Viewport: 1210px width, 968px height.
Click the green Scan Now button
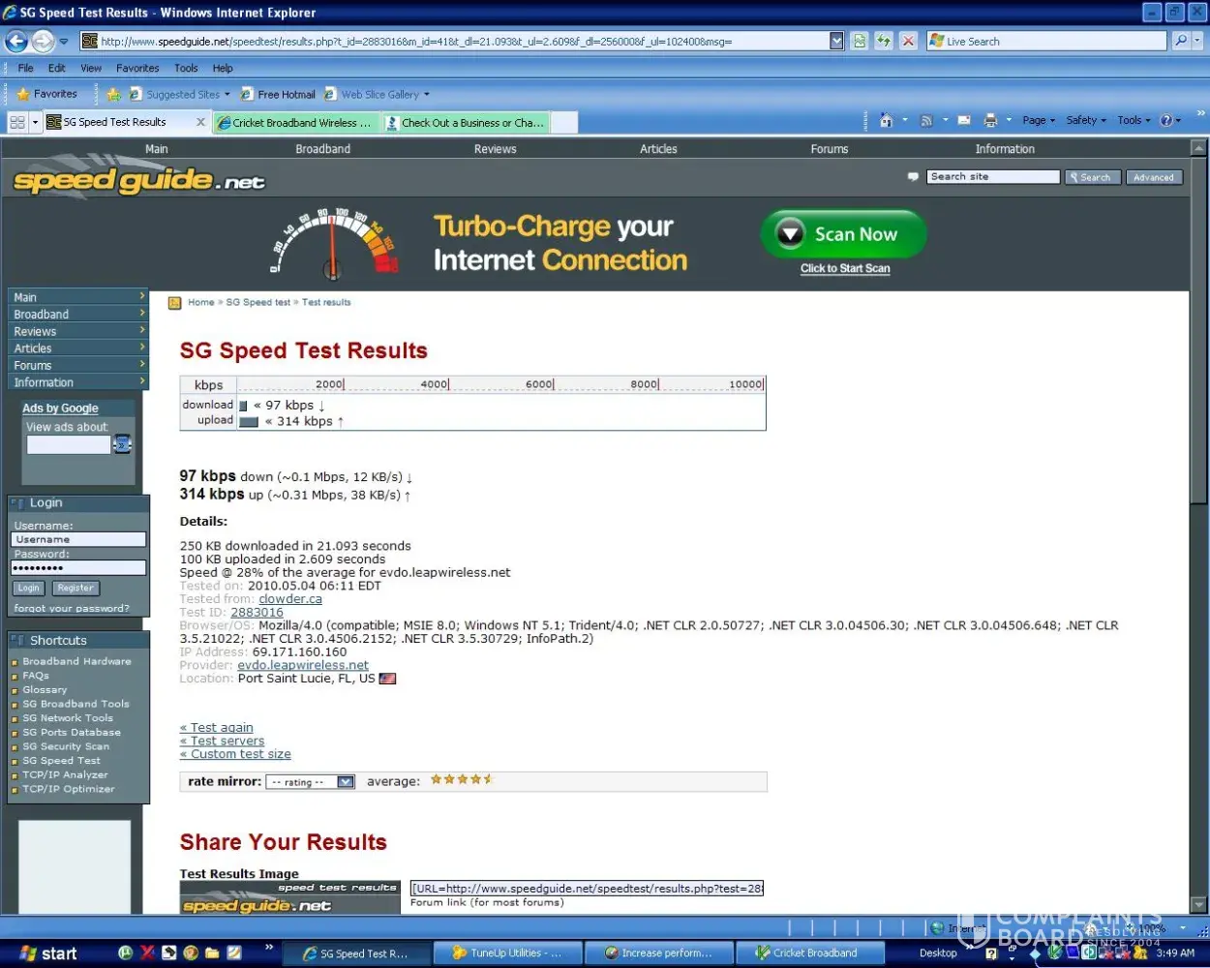pos(844,234)
